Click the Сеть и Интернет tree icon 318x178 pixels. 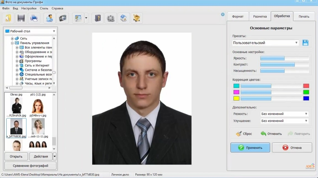(22, 65)
